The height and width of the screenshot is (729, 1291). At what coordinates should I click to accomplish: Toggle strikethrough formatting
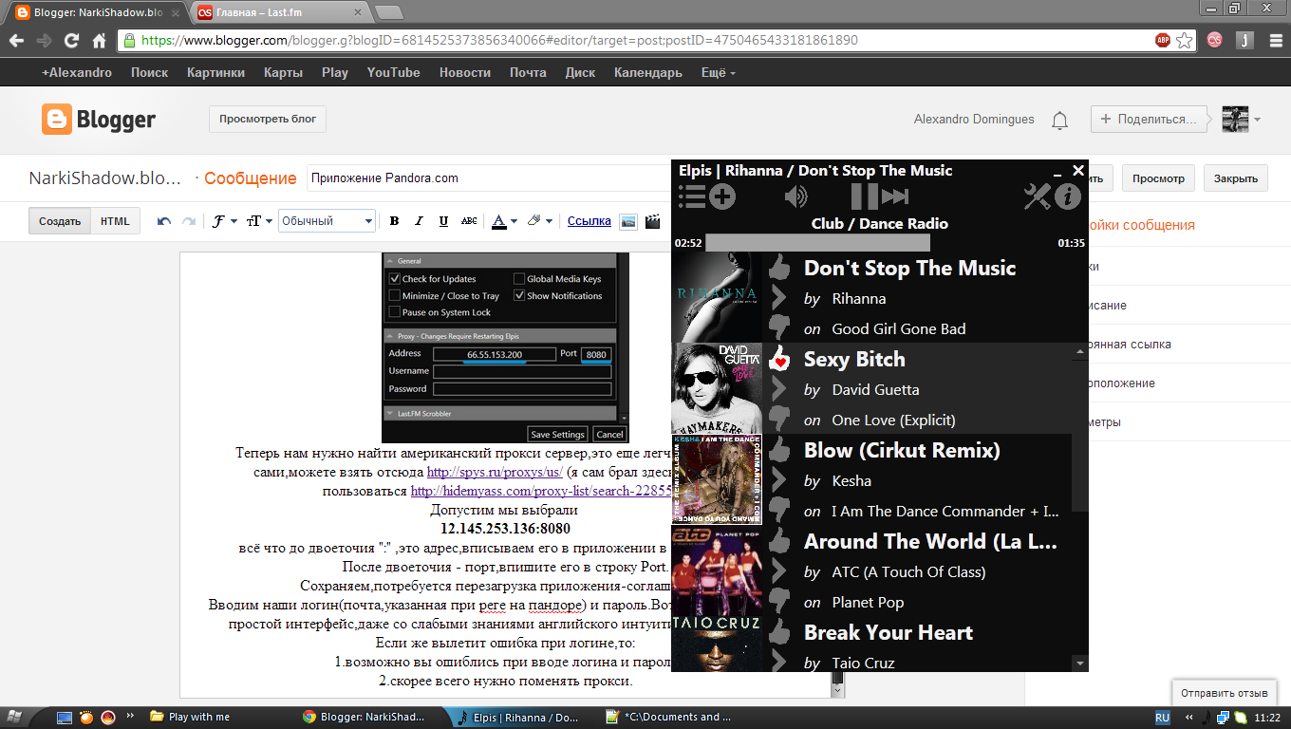pyautogui.click(x=469, y=221)
